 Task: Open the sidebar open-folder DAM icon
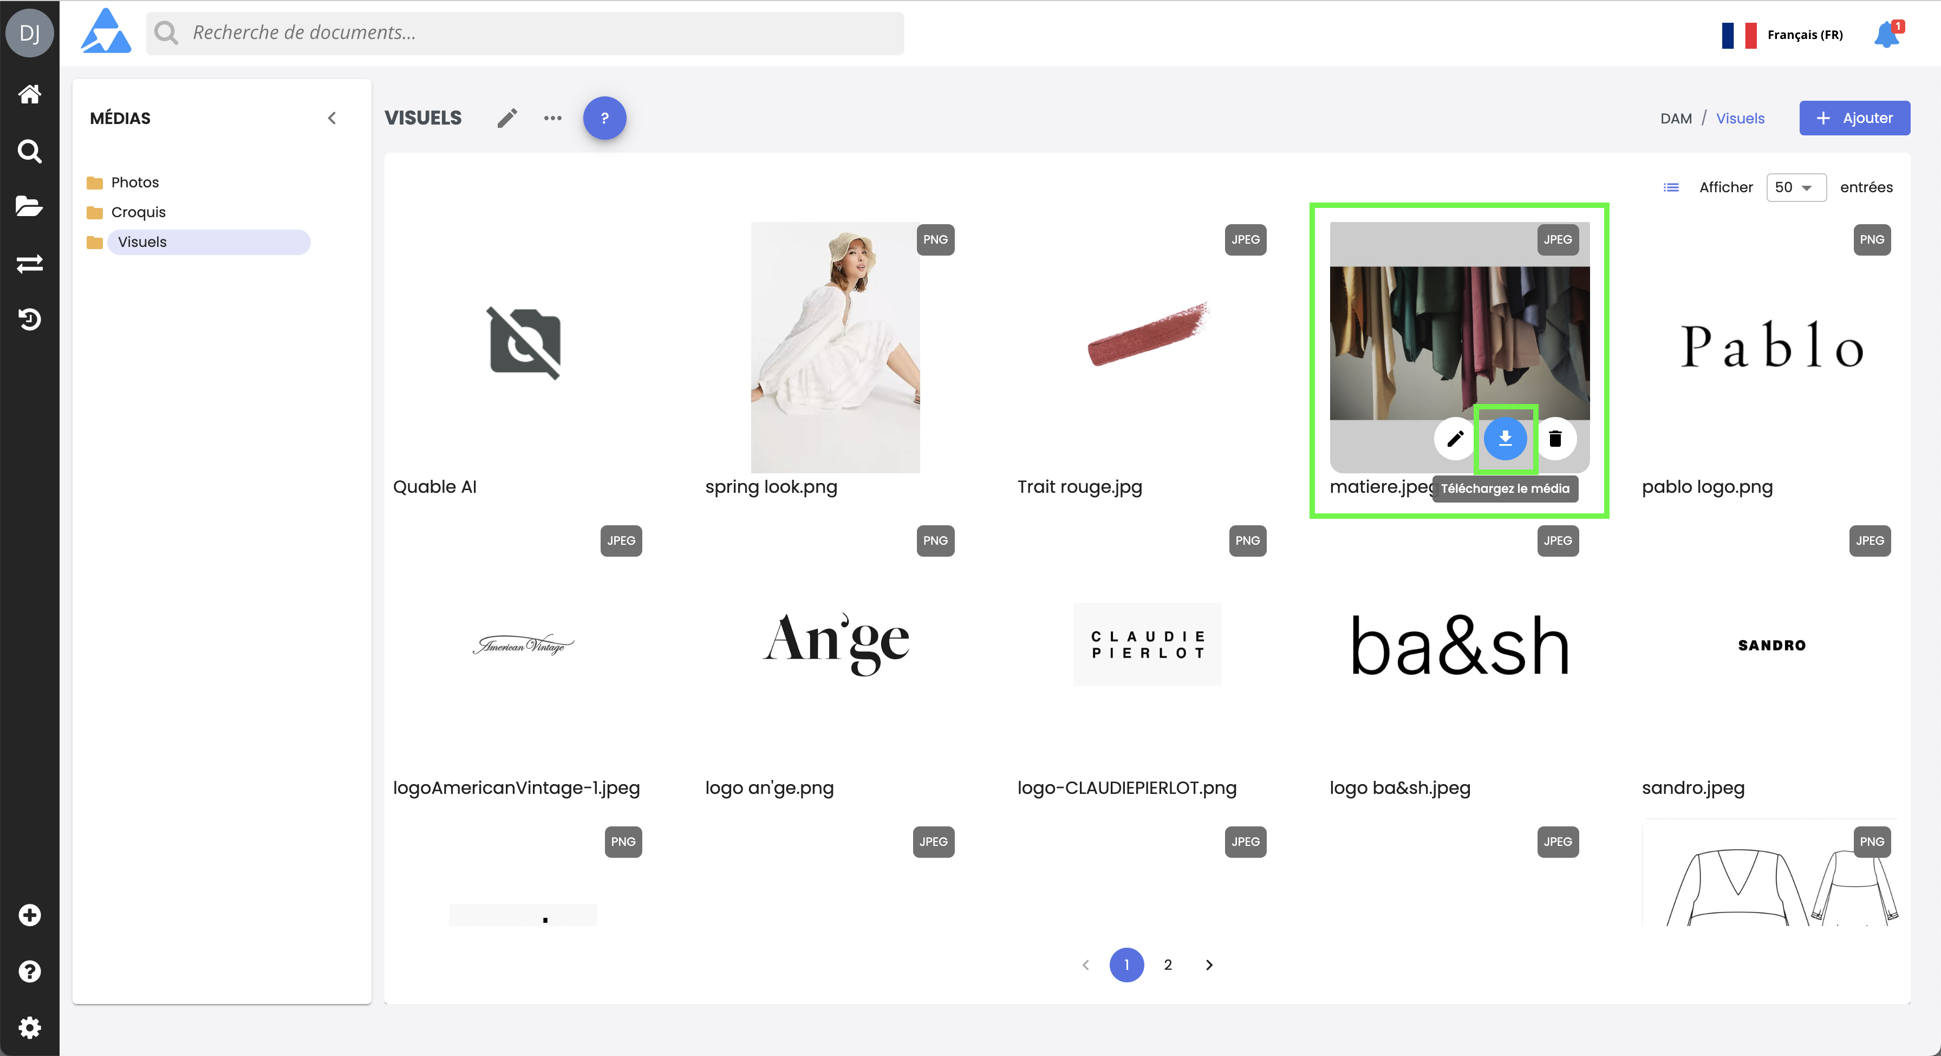coord(29,206)
